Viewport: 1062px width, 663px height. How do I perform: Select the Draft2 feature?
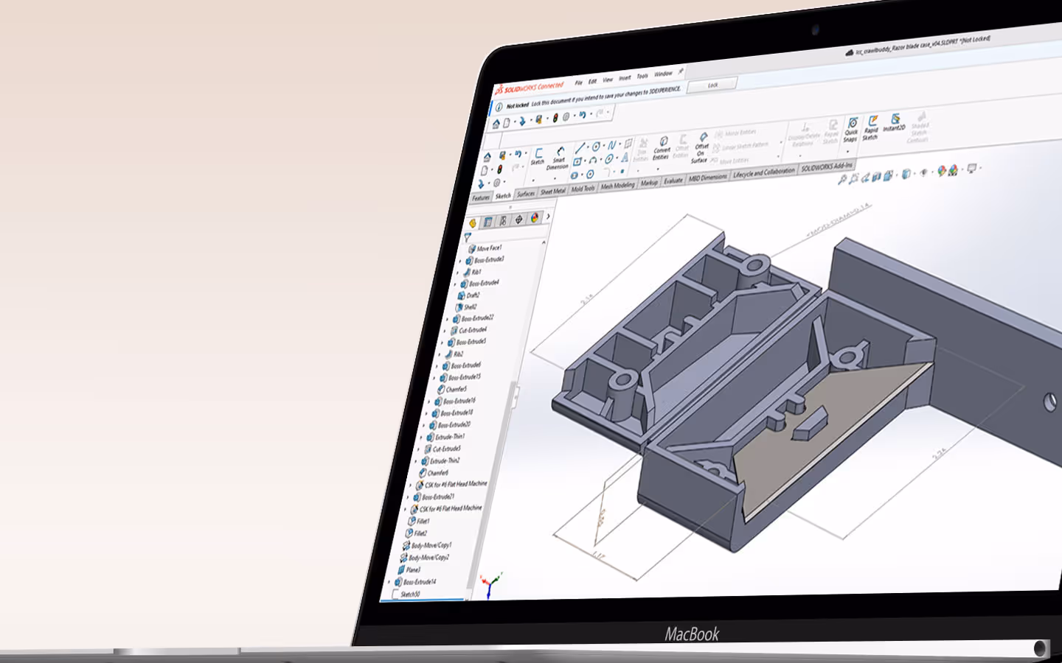point(468,295)
